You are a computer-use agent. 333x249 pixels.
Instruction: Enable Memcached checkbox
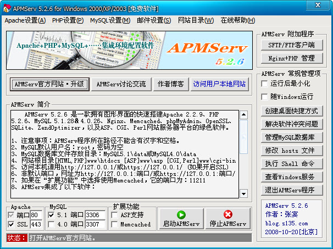(x=114, y=224)
